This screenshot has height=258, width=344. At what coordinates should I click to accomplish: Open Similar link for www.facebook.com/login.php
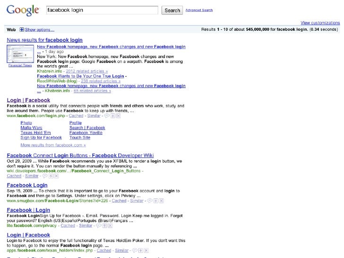click(94, 116)
